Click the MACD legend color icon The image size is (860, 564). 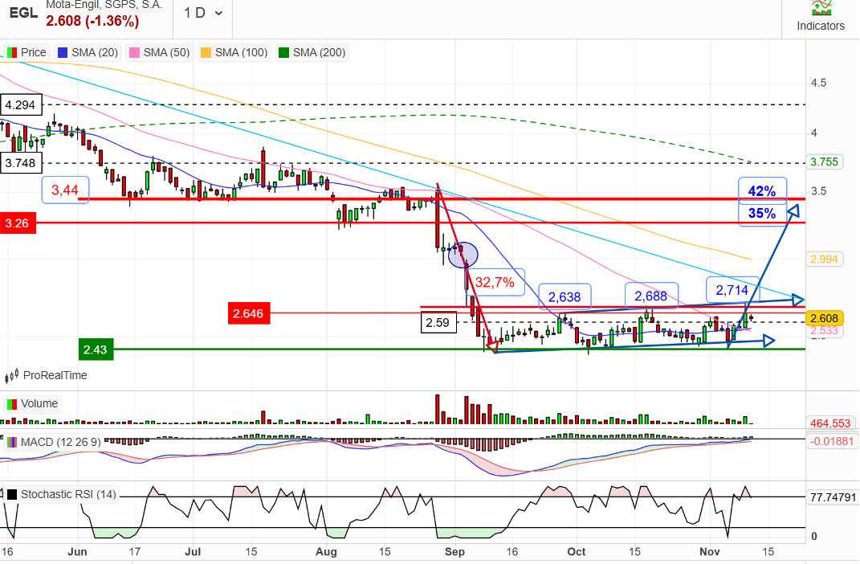[x=11, y=442]
